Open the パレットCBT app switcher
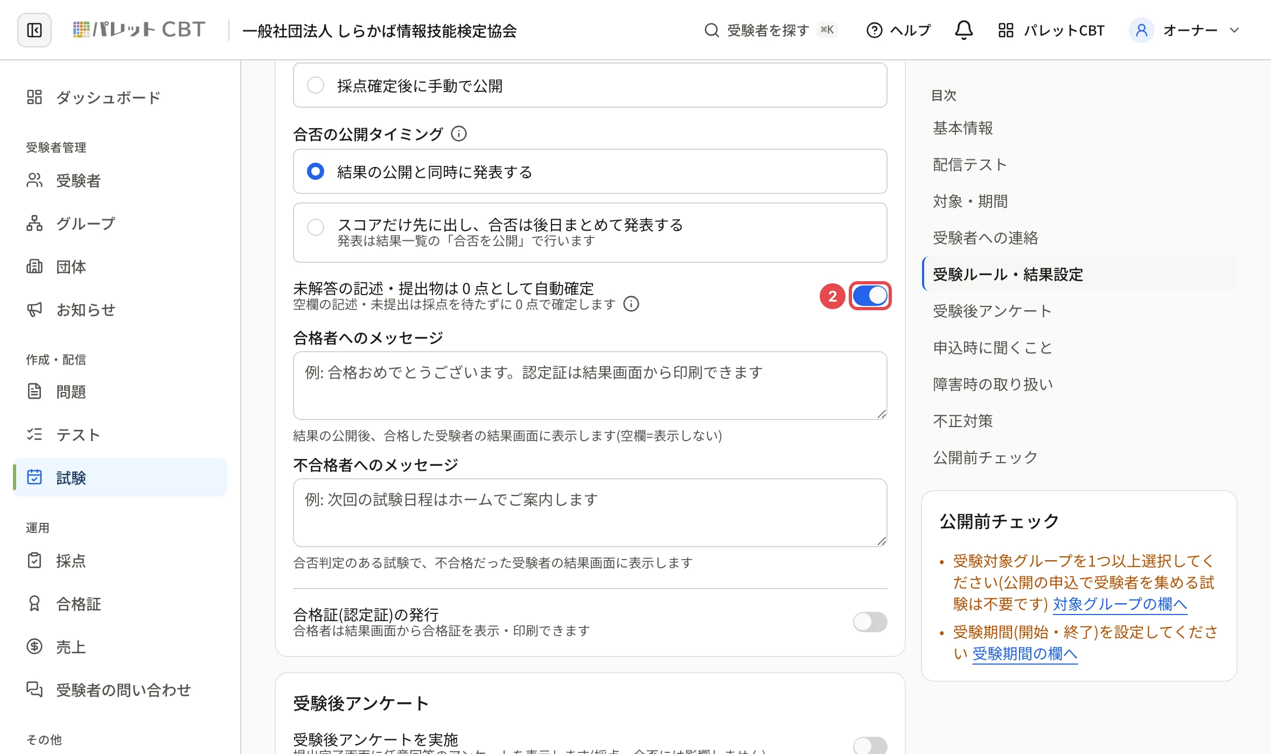1271x754 pixels. pyautogui.click(x=1051, y=30)
